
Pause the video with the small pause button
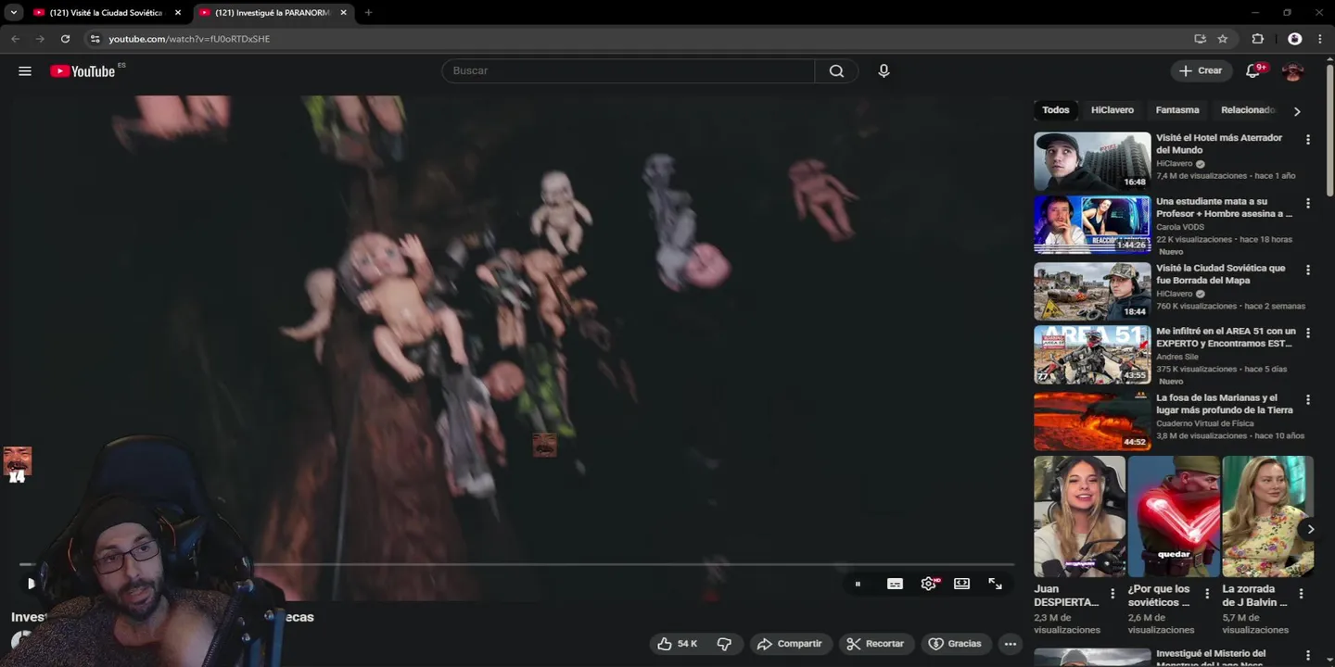[x=858, y=584]
